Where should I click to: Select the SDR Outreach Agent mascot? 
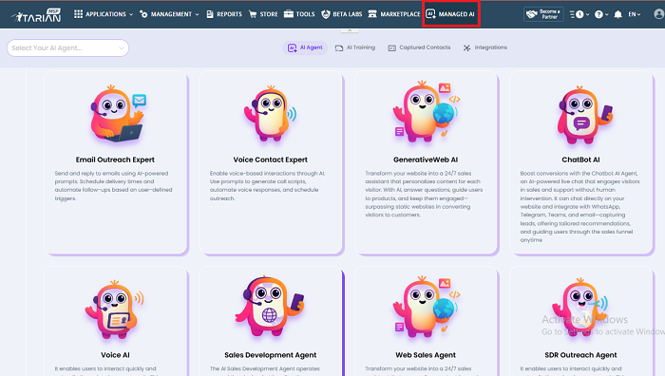coord(580,308)
